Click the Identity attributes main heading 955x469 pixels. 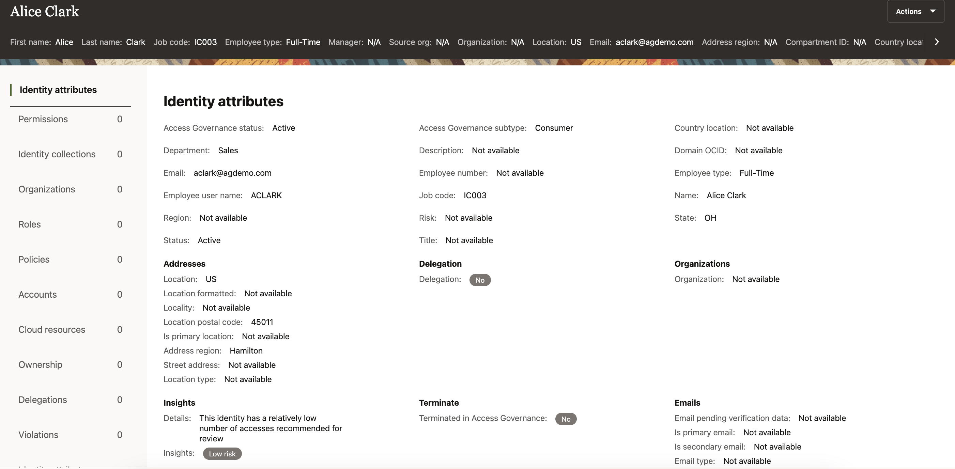pyautogui.click(x=224, y=101)
